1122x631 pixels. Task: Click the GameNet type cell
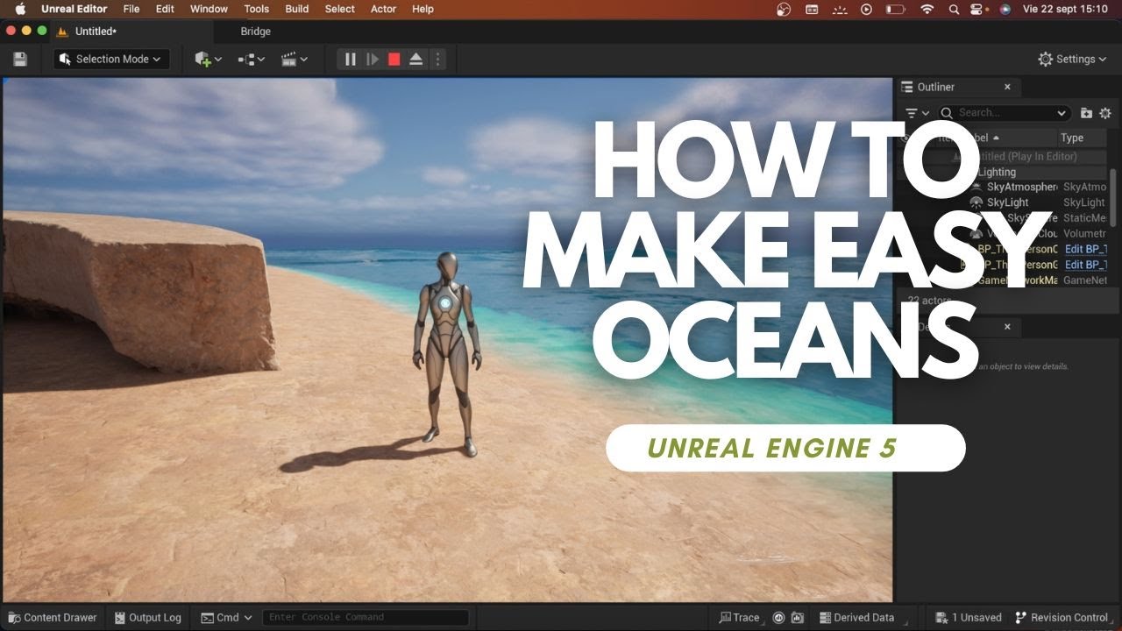click(x=1085, y=280)
